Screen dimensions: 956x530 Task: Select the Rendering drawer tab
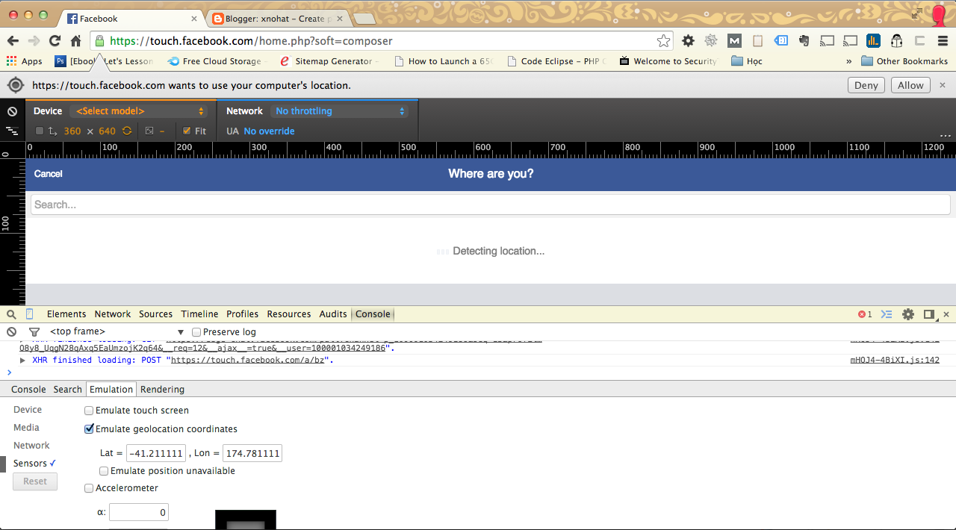click(162, 390)
